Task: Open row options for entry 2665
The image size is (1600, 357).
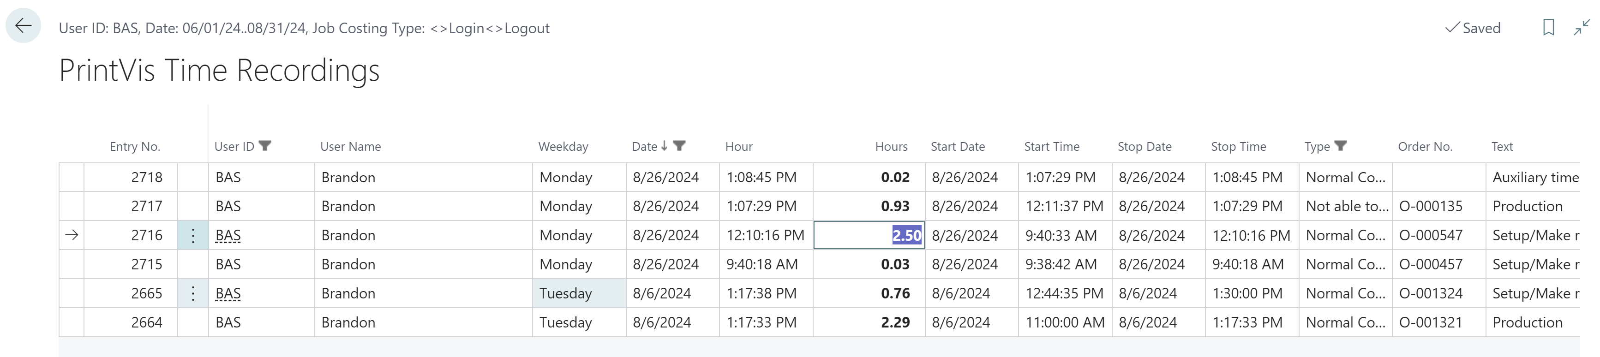Action: pyautogui.click(x=193, y=293)
